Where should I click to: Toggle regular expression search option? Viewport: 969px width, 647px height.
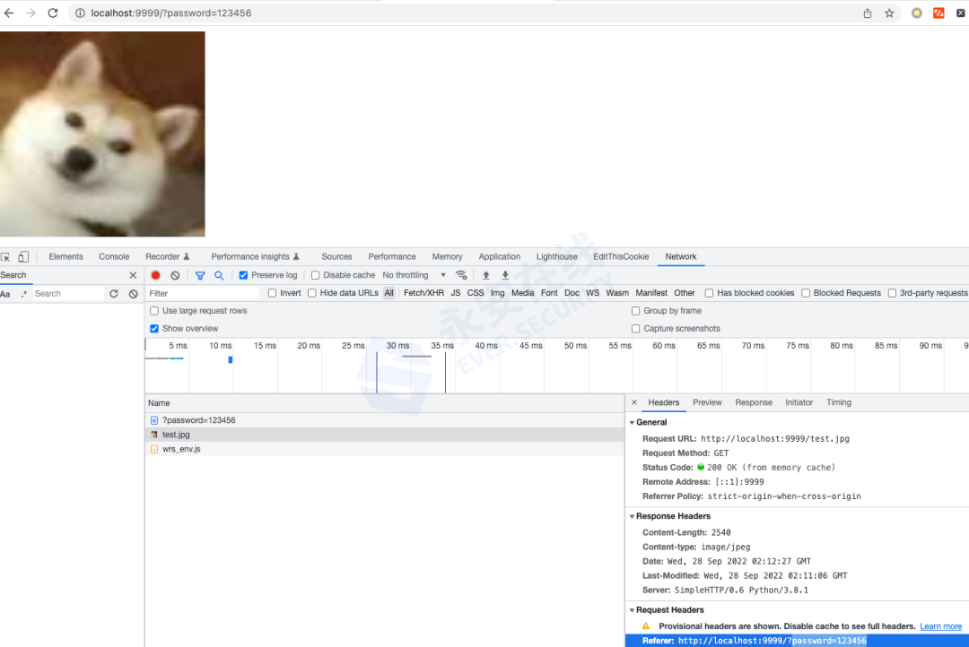23,294
